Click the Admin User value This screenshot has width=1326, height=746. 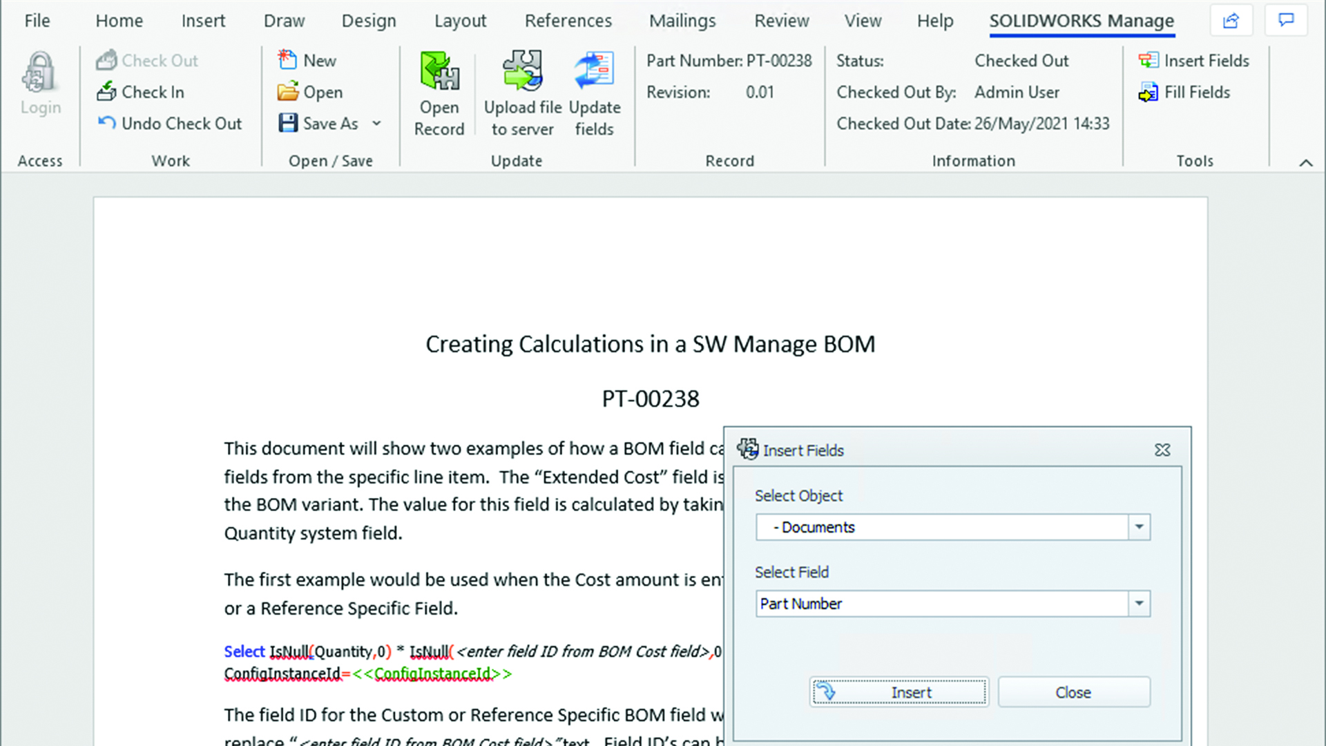pyautogui.click(x=1017, y=92)
